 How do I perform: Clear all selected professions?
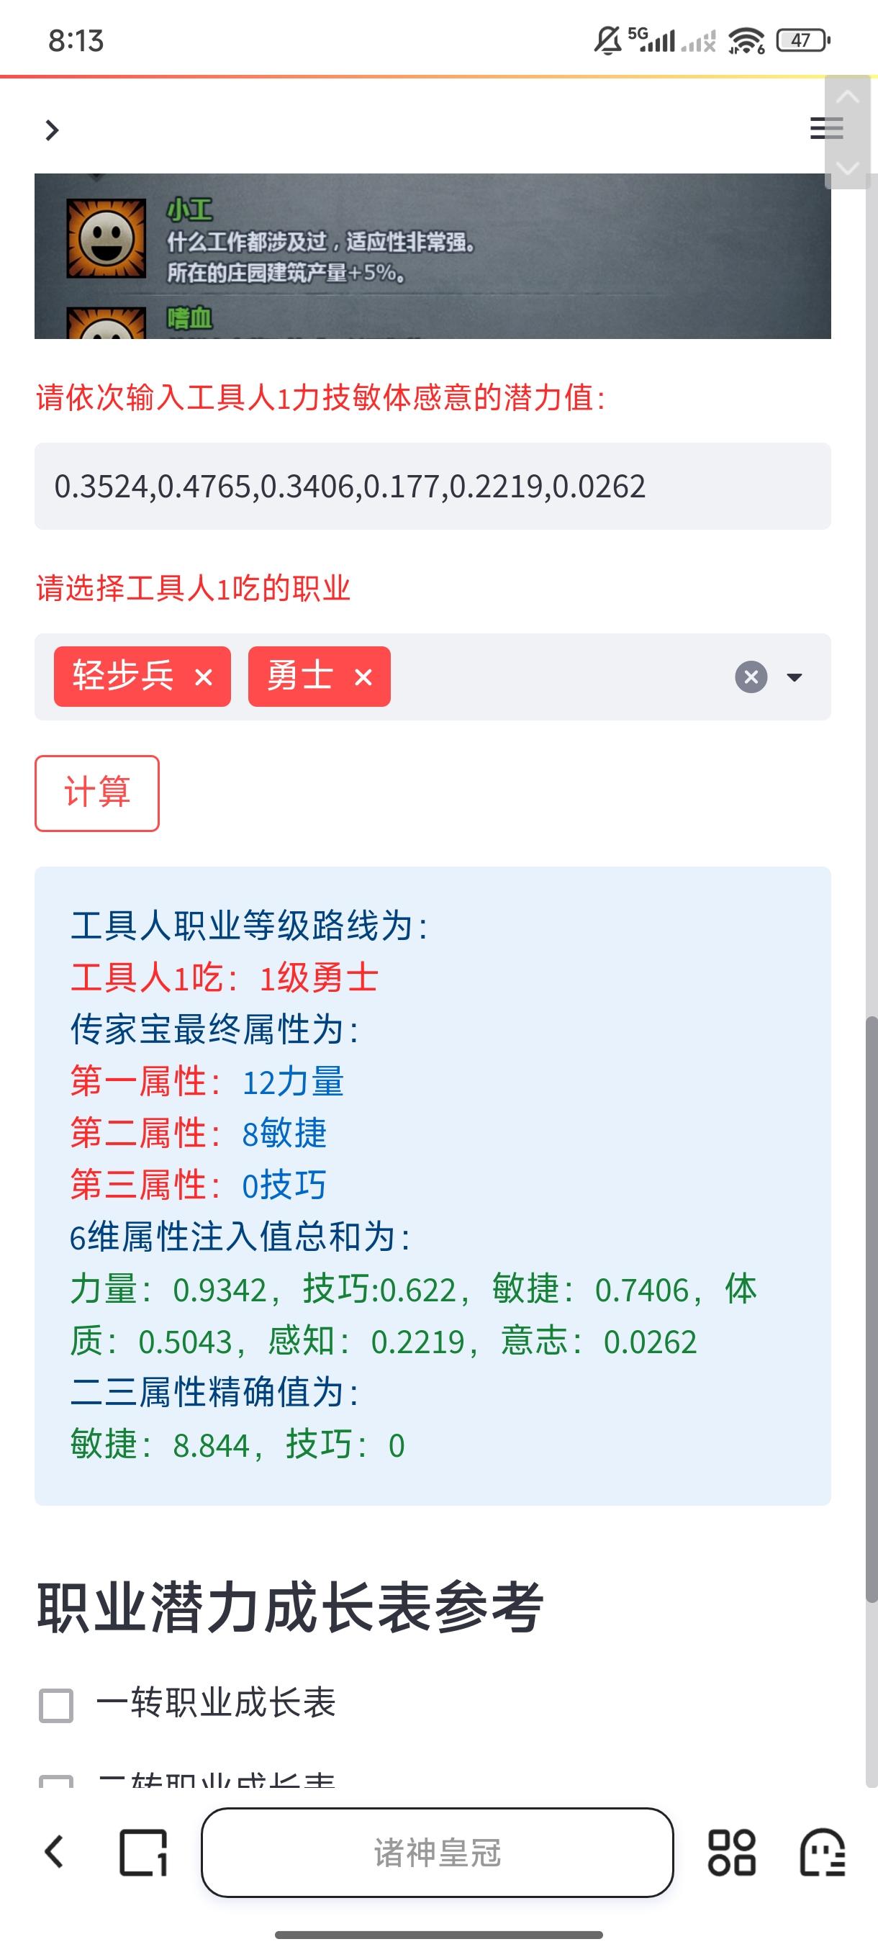[751, 677]
